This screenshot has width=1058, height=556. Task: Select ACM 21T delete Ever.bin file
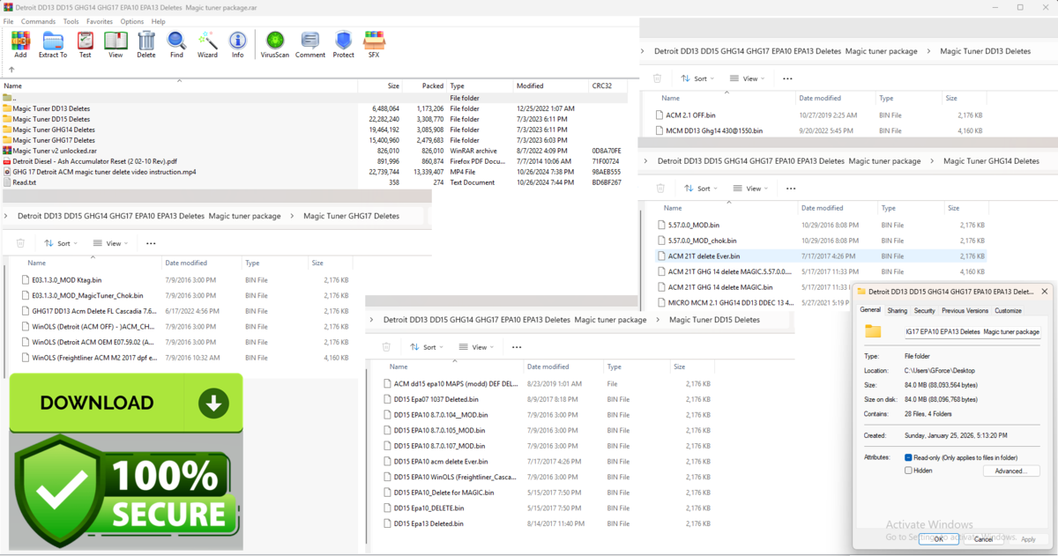[x=704, y=256]
